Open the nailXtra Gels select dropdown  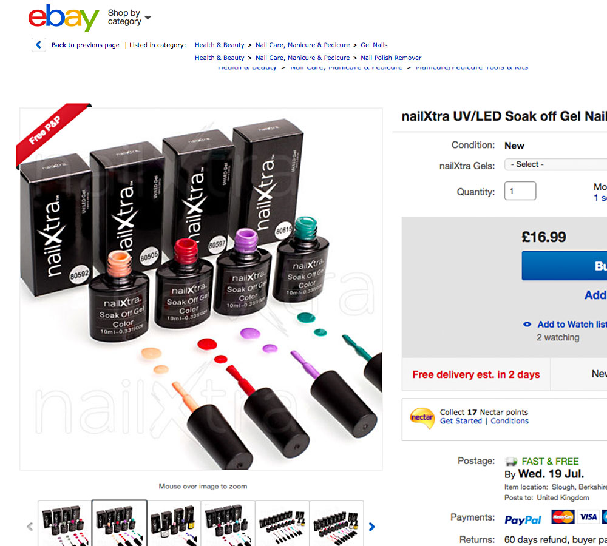[x=555, y=164]
